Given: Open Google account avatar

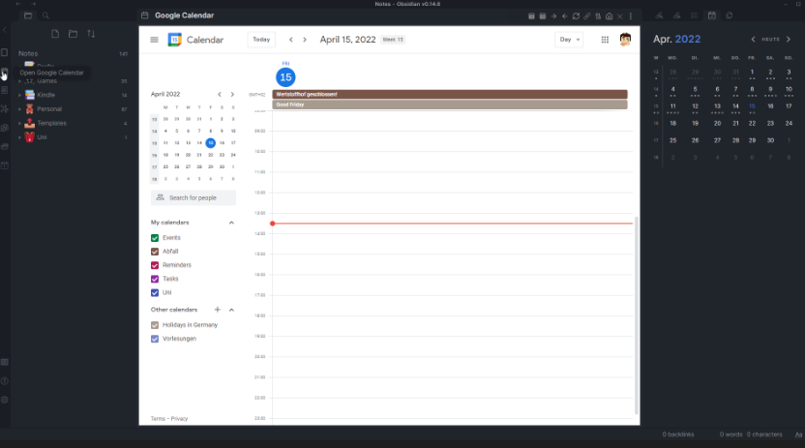Looking at the screenshot, I should (x=625, y=40).
